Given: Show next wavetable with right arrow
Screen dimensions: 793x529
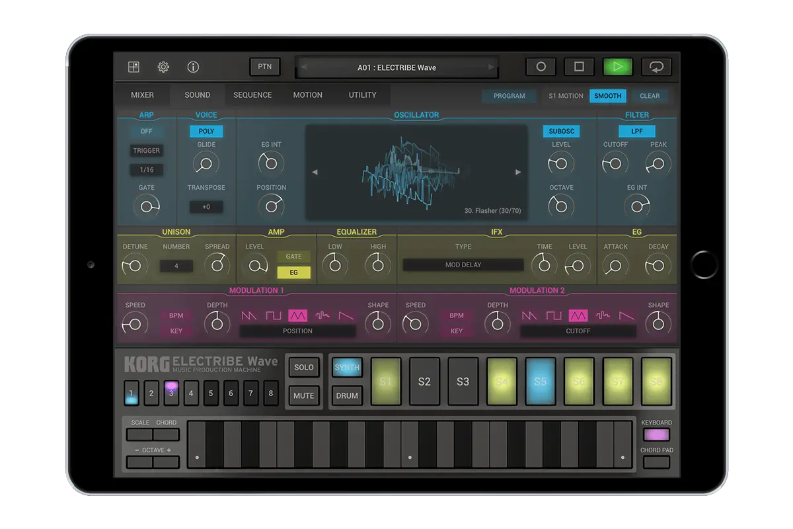Looking at the screenshot, I should (x=518, y=172).
